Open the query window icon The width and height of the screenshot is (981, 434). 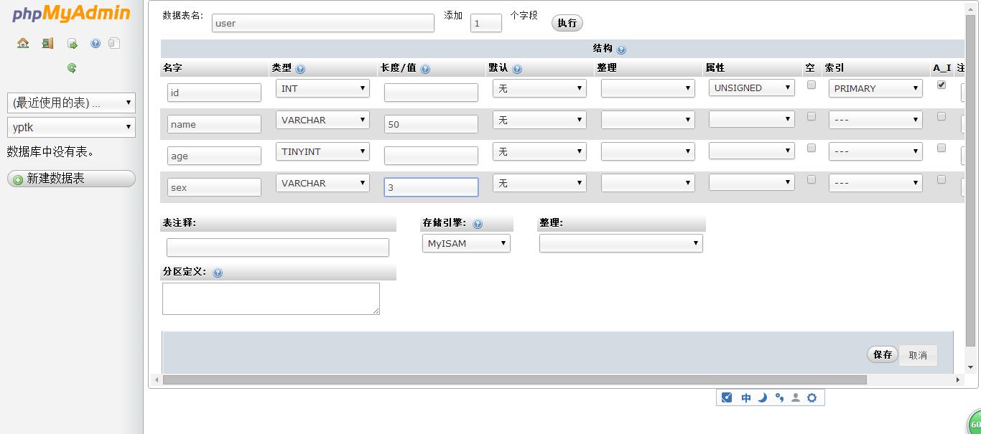[73, 44]
